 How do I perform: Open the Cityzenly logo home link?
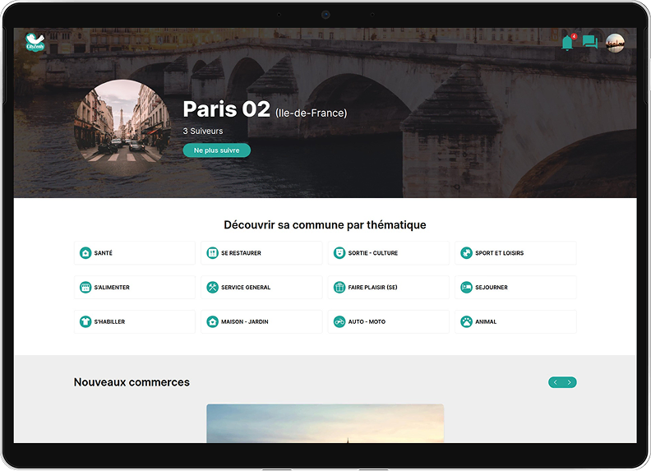35,42
